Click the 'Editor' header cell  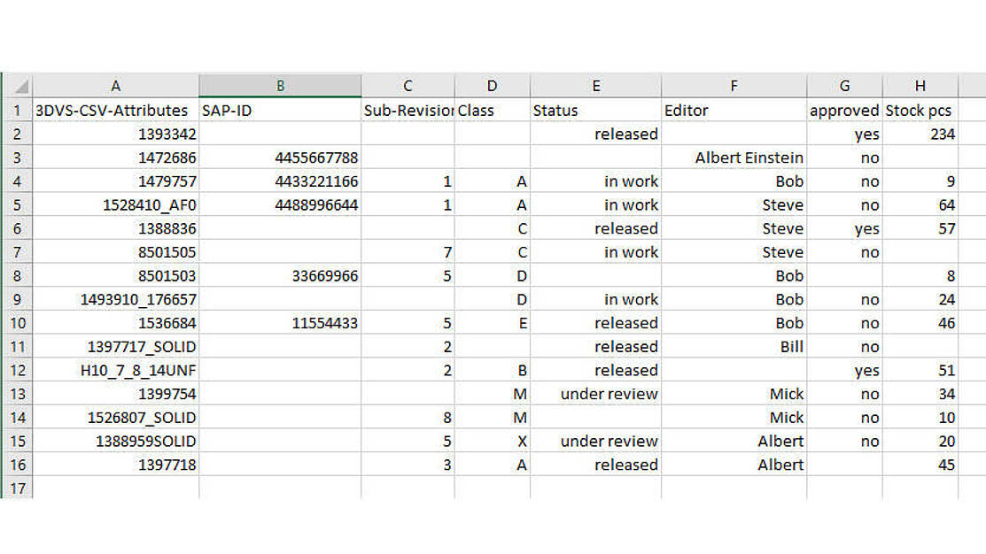click(734, 111)
